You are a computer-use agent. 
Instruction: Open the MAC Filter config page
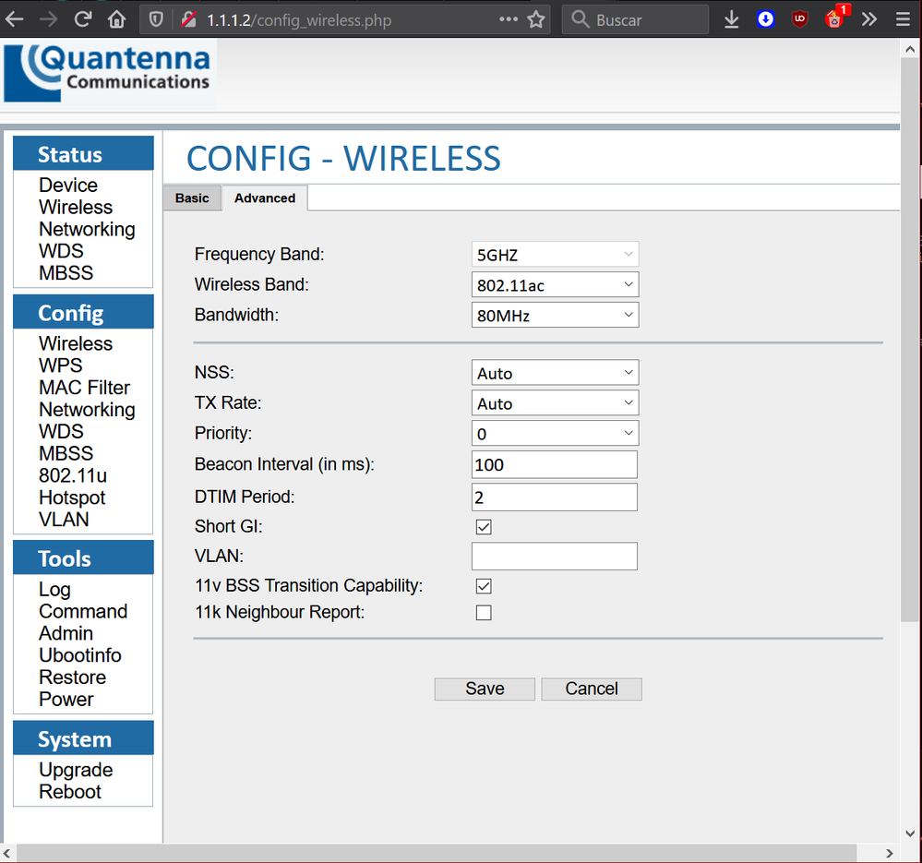pos(84,387)
